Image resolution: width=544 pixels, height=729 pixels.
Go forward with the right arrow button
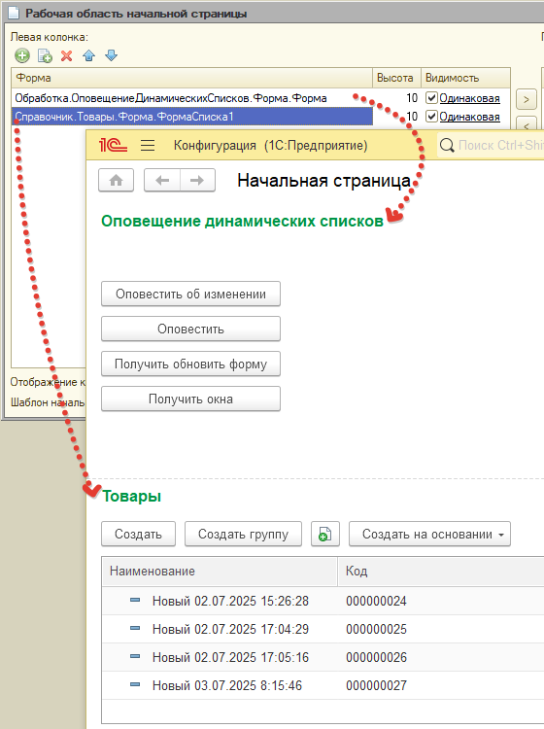pyautogui.click(x=197, y=181)
